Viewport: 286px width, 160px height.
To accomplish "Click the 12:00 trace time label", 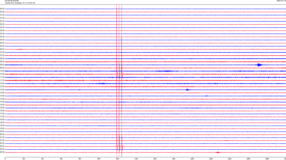I will tap(2, 84).
